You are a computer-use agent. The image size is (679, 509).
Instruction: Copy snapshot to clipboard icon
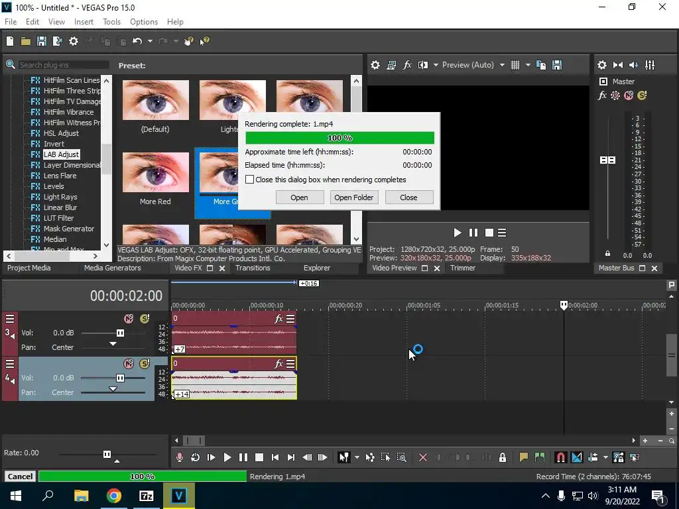coord(541,65)
